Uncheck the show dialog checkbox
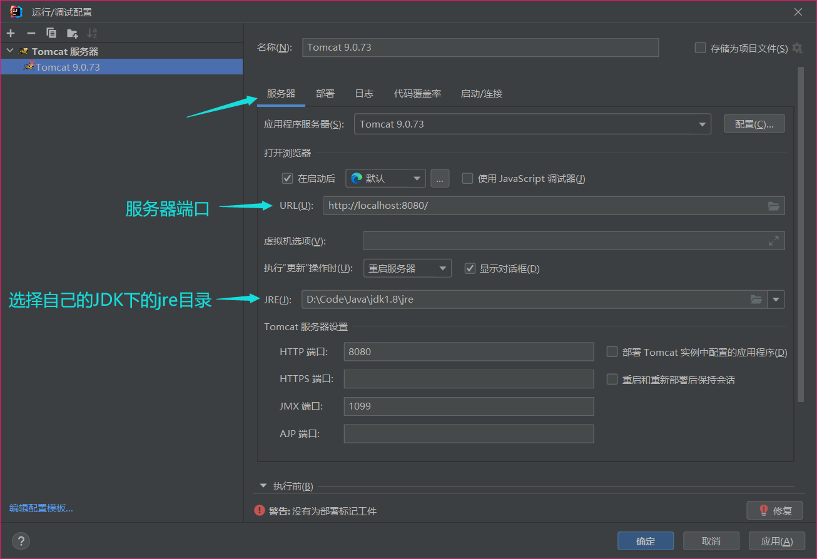 (x=470, y=268)
